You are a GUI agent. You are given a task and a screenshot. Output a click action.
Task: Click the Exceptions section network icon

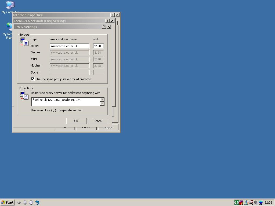(24, 95)
